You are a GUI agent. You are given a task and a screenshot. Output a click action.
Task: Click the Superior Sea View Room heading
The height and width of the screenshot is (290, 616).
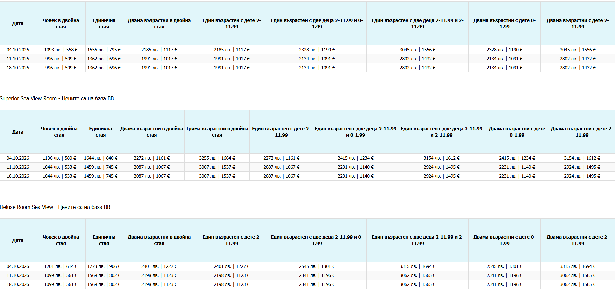tap(57, 99)
